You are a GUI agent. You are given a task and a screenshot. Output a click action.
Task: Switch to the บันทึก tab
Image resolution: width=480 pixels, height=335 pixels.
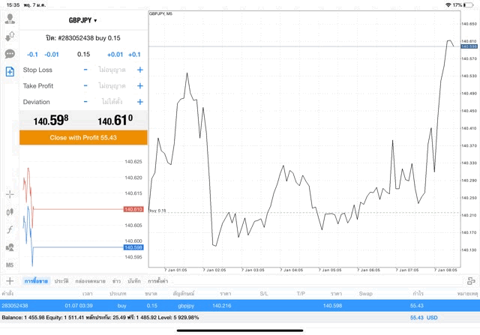pyautogui.click(x=134, y=281)
